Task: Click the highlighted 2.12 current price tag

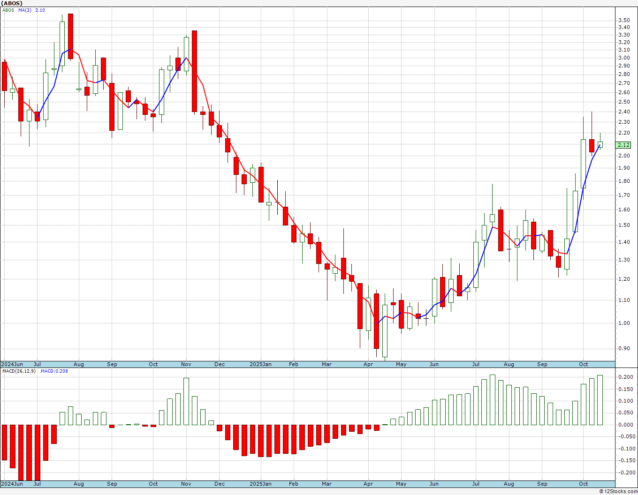Action: tap(623, 145)
